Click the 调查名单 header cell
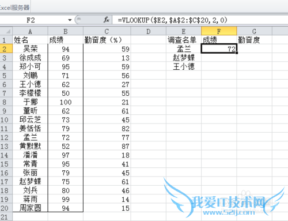 click(184, 40)
